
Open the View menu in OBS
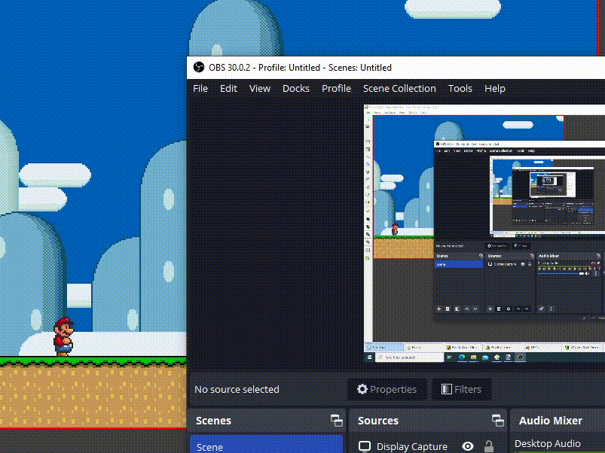(x=260, y=89)
